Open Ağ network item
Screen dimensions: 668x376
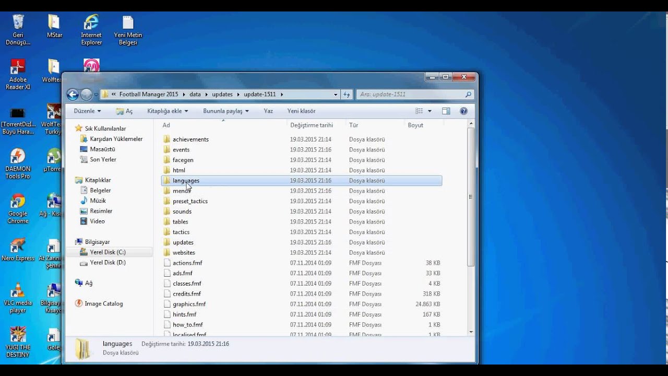[x=84, y=283]
